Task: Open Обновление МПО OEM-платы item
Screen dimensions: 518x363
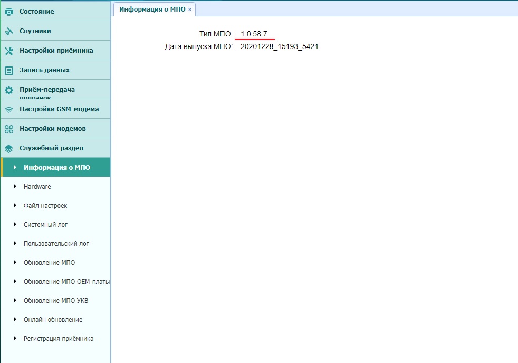Action: pyautogui.click(x=56, y=281)
